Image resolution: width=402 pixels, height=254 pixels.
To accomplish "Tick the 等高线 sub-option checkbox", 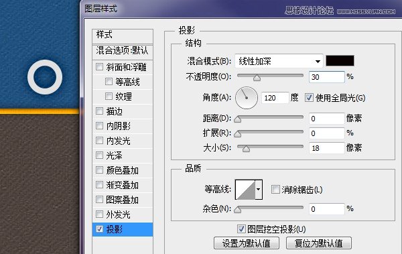I will coord(109,82).
